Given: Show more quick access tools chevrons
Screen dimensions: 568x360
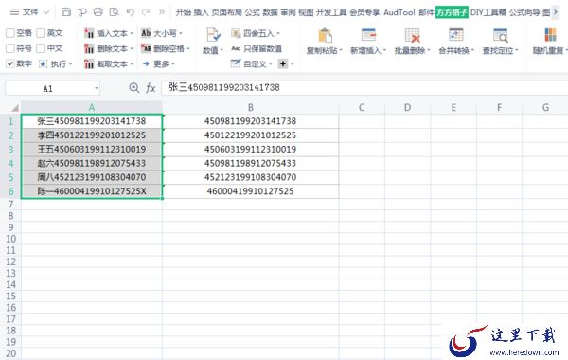Looking at the screenshot, I should tap(162, 12).
